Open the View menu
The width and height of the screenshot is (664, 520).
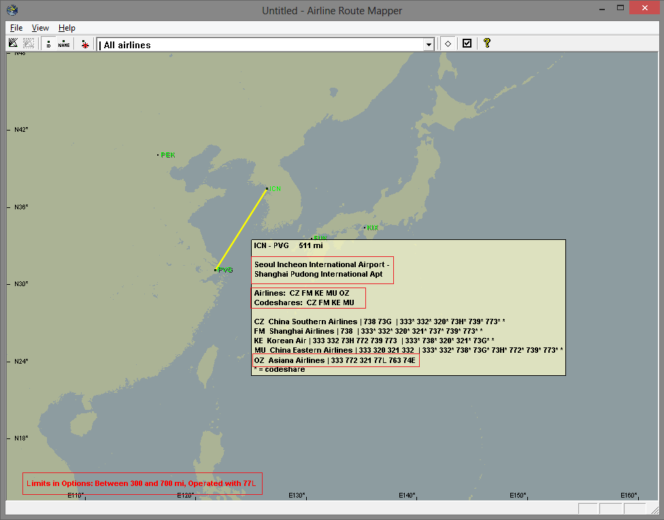[40, 28]
